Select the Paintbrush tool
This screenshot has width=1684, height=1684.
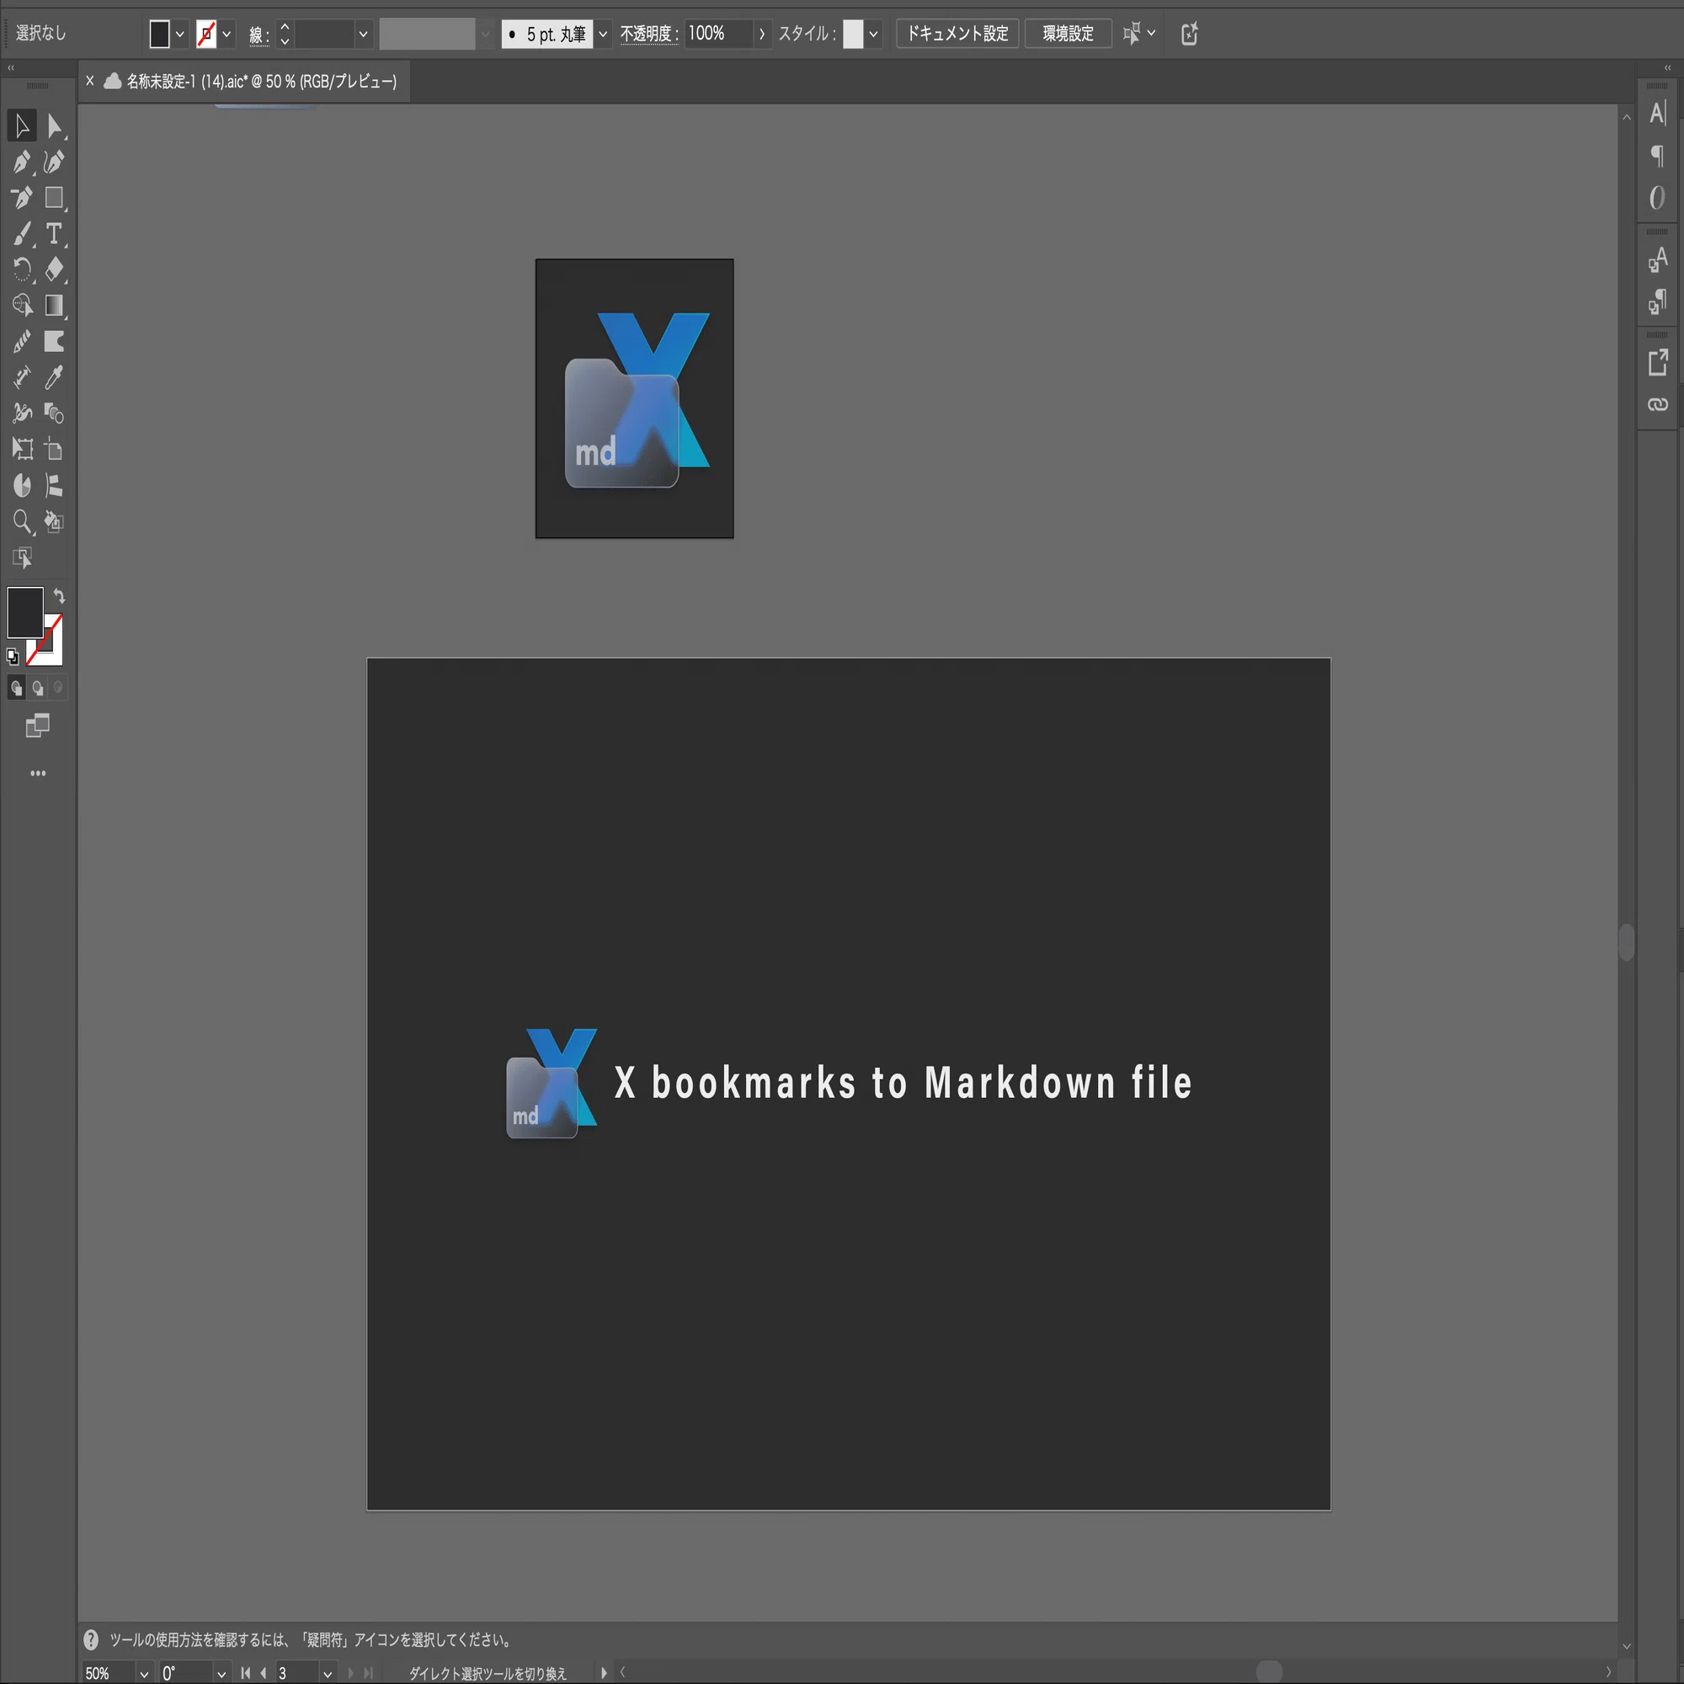22,233
